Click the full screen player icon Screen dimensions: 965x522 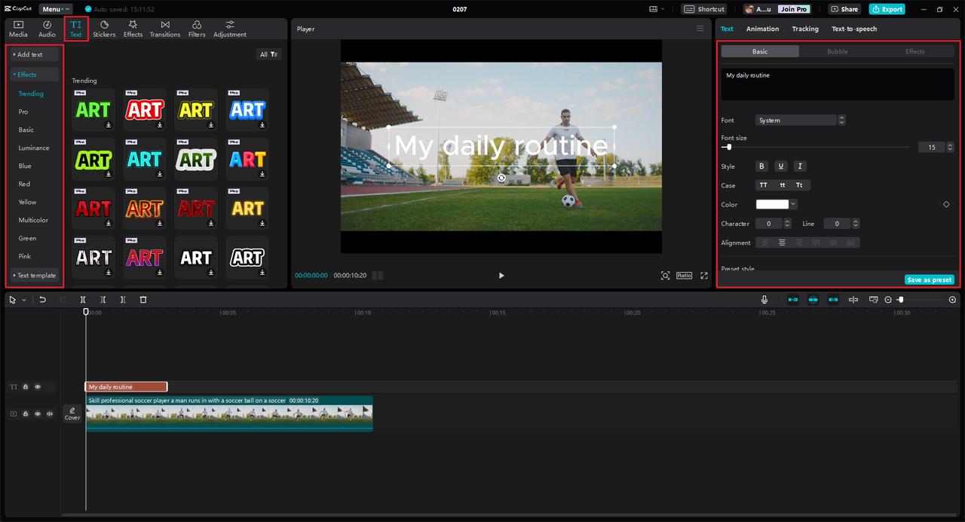coord(704,276)
